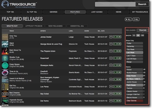Play the Bad Dreams track
Screen dimensions: 152x109
pos(3,94)
